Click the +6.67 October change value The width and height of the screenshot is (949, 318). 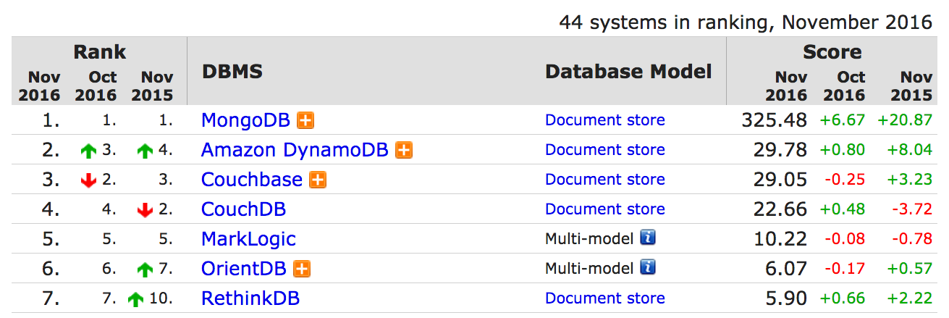(x=843, y=120)
